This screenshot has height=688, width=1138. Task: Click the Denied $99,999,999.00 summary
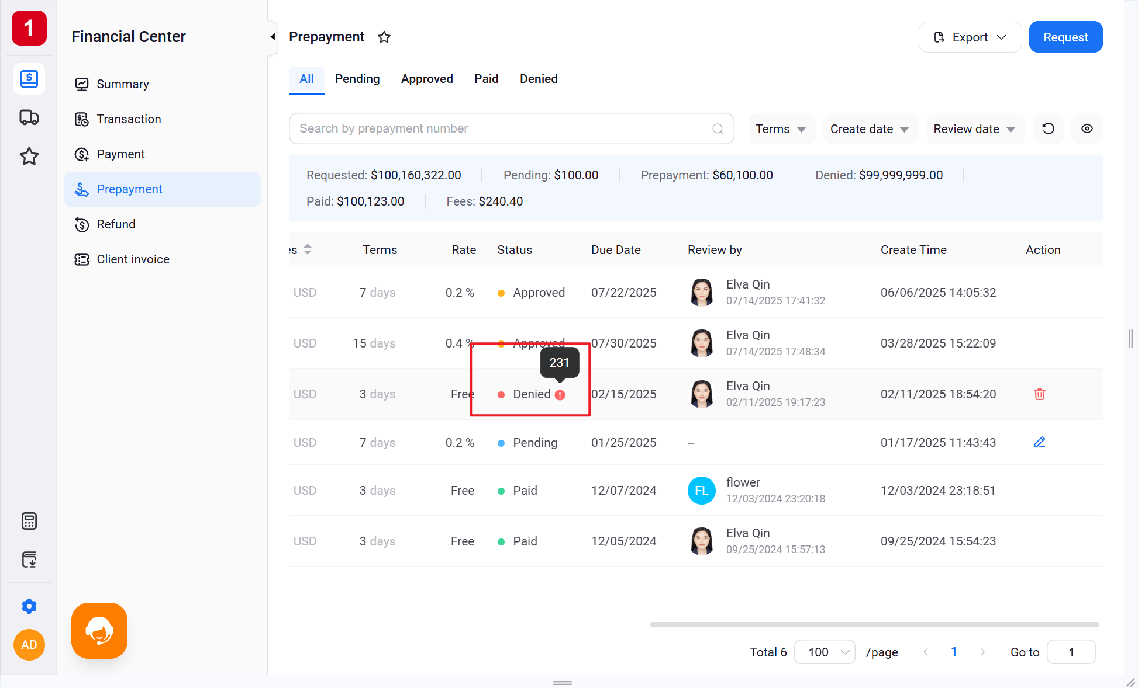point(879,175)
